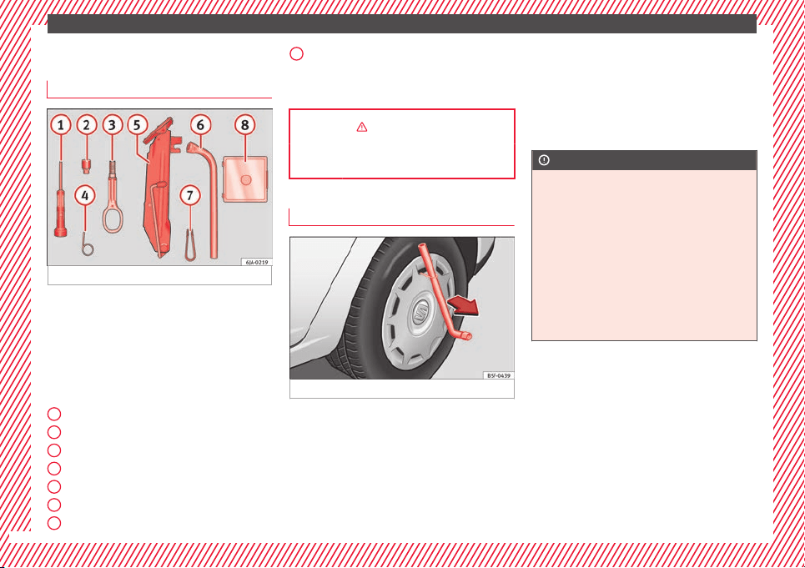The width and height of the screenshot is (805, 568).
Task: Click the red warning triangle icon
Action: tap(362, 127)
